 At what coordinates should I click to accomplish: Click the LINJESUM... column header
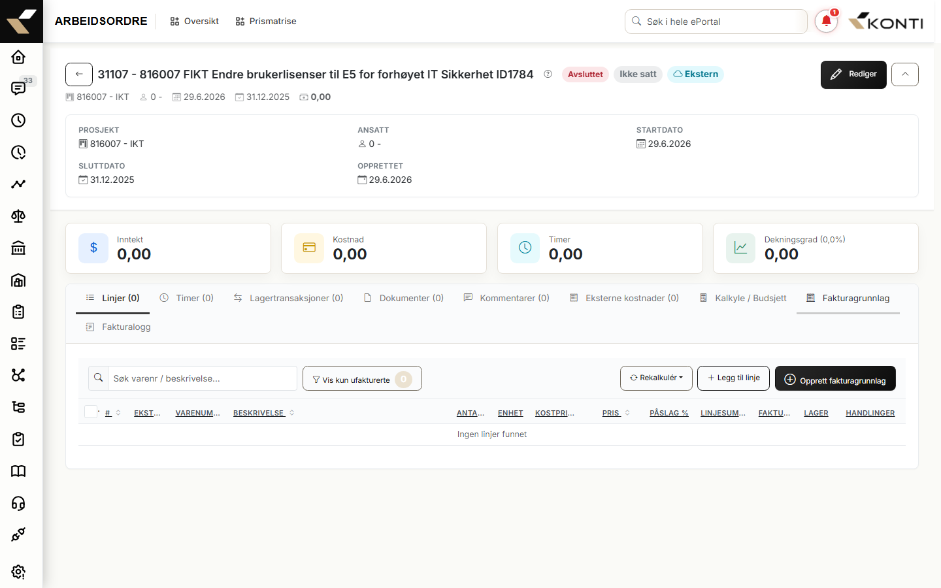click(x=723, y=413)
